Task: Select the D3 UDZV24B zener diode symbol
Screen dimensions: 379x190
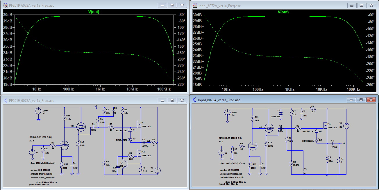Action: (281, 113)
